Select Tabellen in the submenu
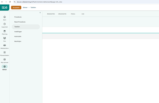159x103 pixels. [26, 27]
